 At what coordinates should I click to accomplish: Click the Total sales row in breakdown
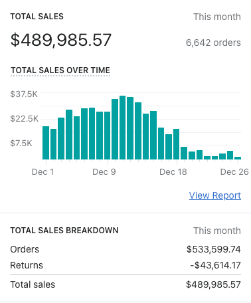[x=126, y=284]
